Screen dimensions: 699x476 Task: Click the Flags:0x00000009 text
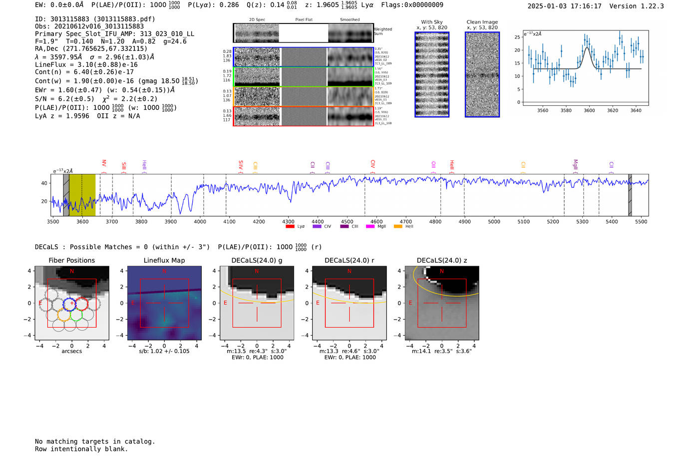tap(412, 5)
